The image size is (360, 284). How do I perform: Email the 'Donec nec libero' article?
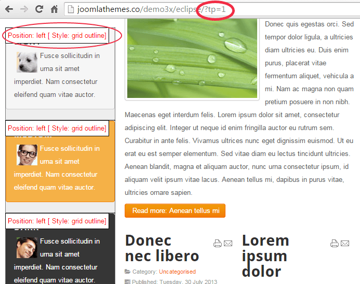(228, 243)
